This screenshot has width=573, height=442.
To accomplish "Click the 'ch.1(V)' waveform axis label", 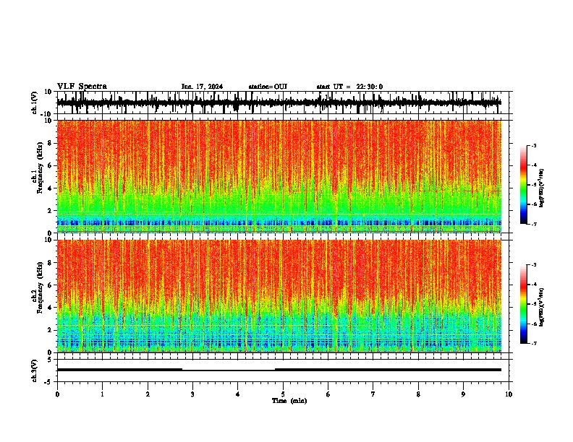I will coord(35,103).
